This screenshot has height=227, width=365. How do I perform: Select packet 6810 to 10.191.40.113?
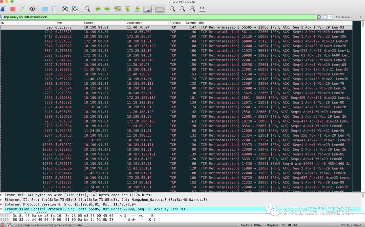pyautogui.click(x=176, y=84)
